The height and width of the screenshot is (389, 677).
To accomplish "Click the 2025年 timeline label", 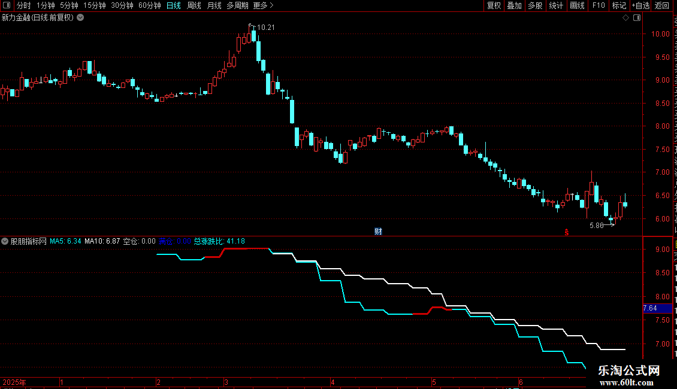I will tap(14, 382).
